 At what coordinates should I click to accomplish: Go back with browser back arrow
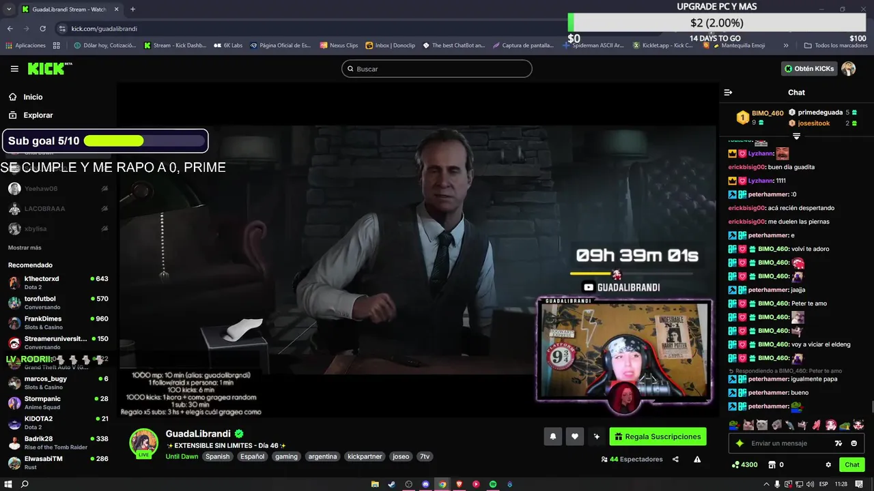[x=10, y=29]
